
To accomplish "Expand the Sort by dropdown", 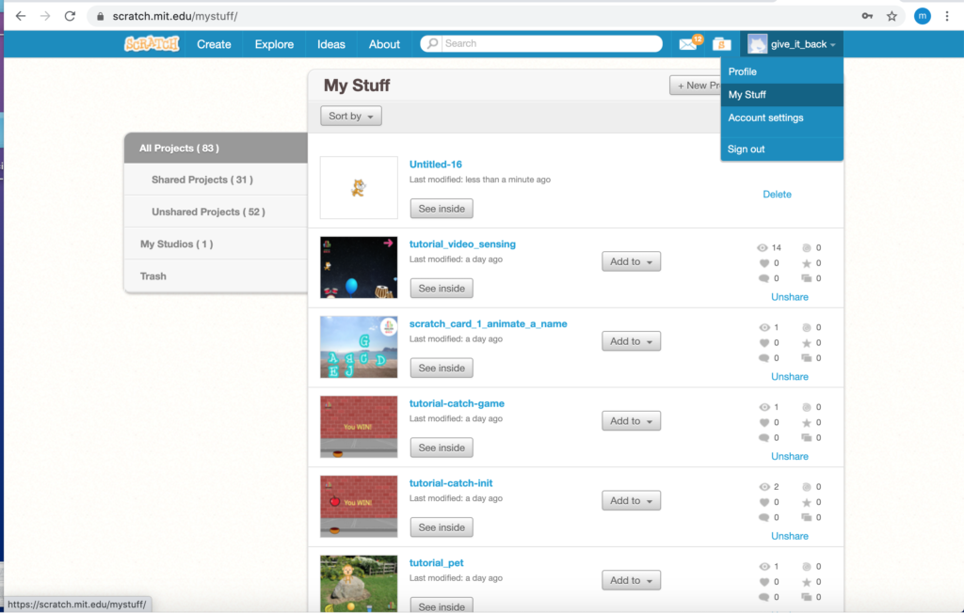I will tap(351, 116).
